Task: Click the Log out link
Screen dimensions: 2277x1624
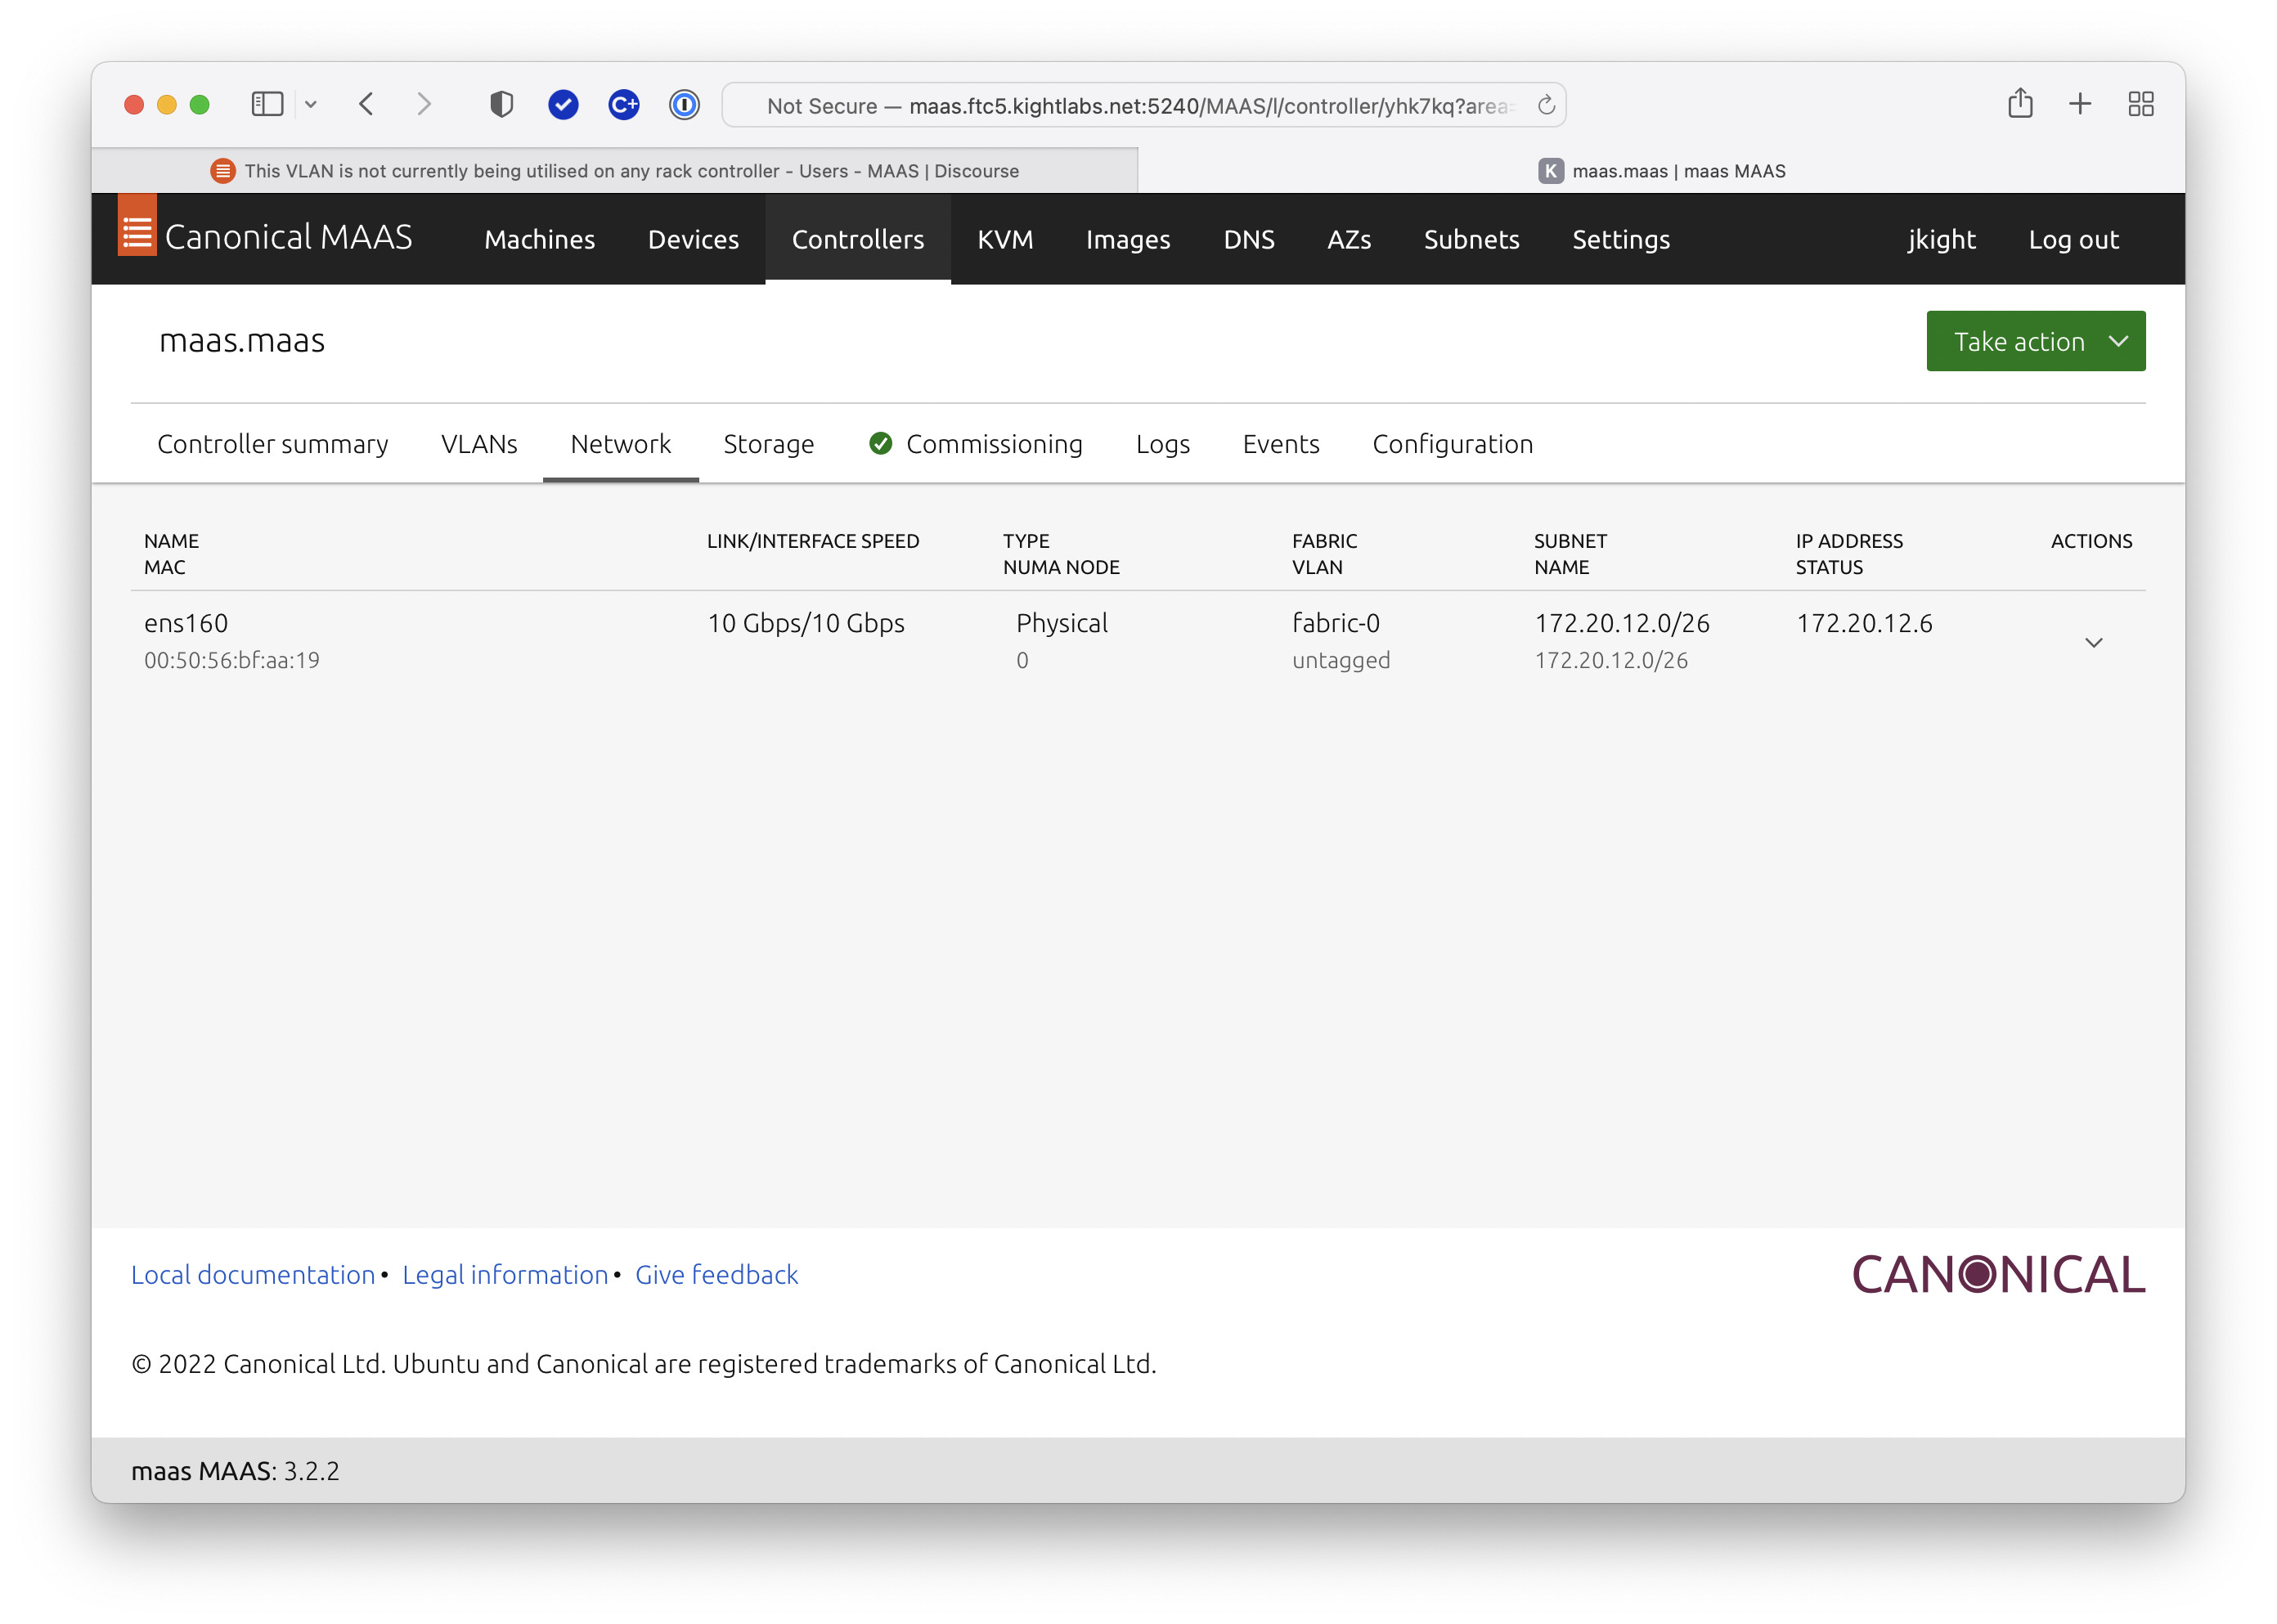Action: click(x=2072, y=239)
